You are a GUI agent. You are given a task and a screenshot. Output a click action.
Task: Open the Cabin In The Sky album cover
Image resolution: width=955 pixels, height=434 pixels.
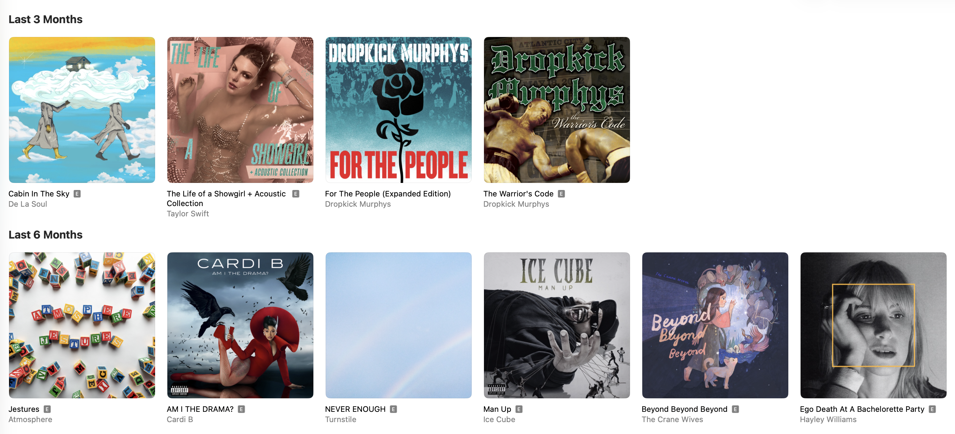point(82,110)
